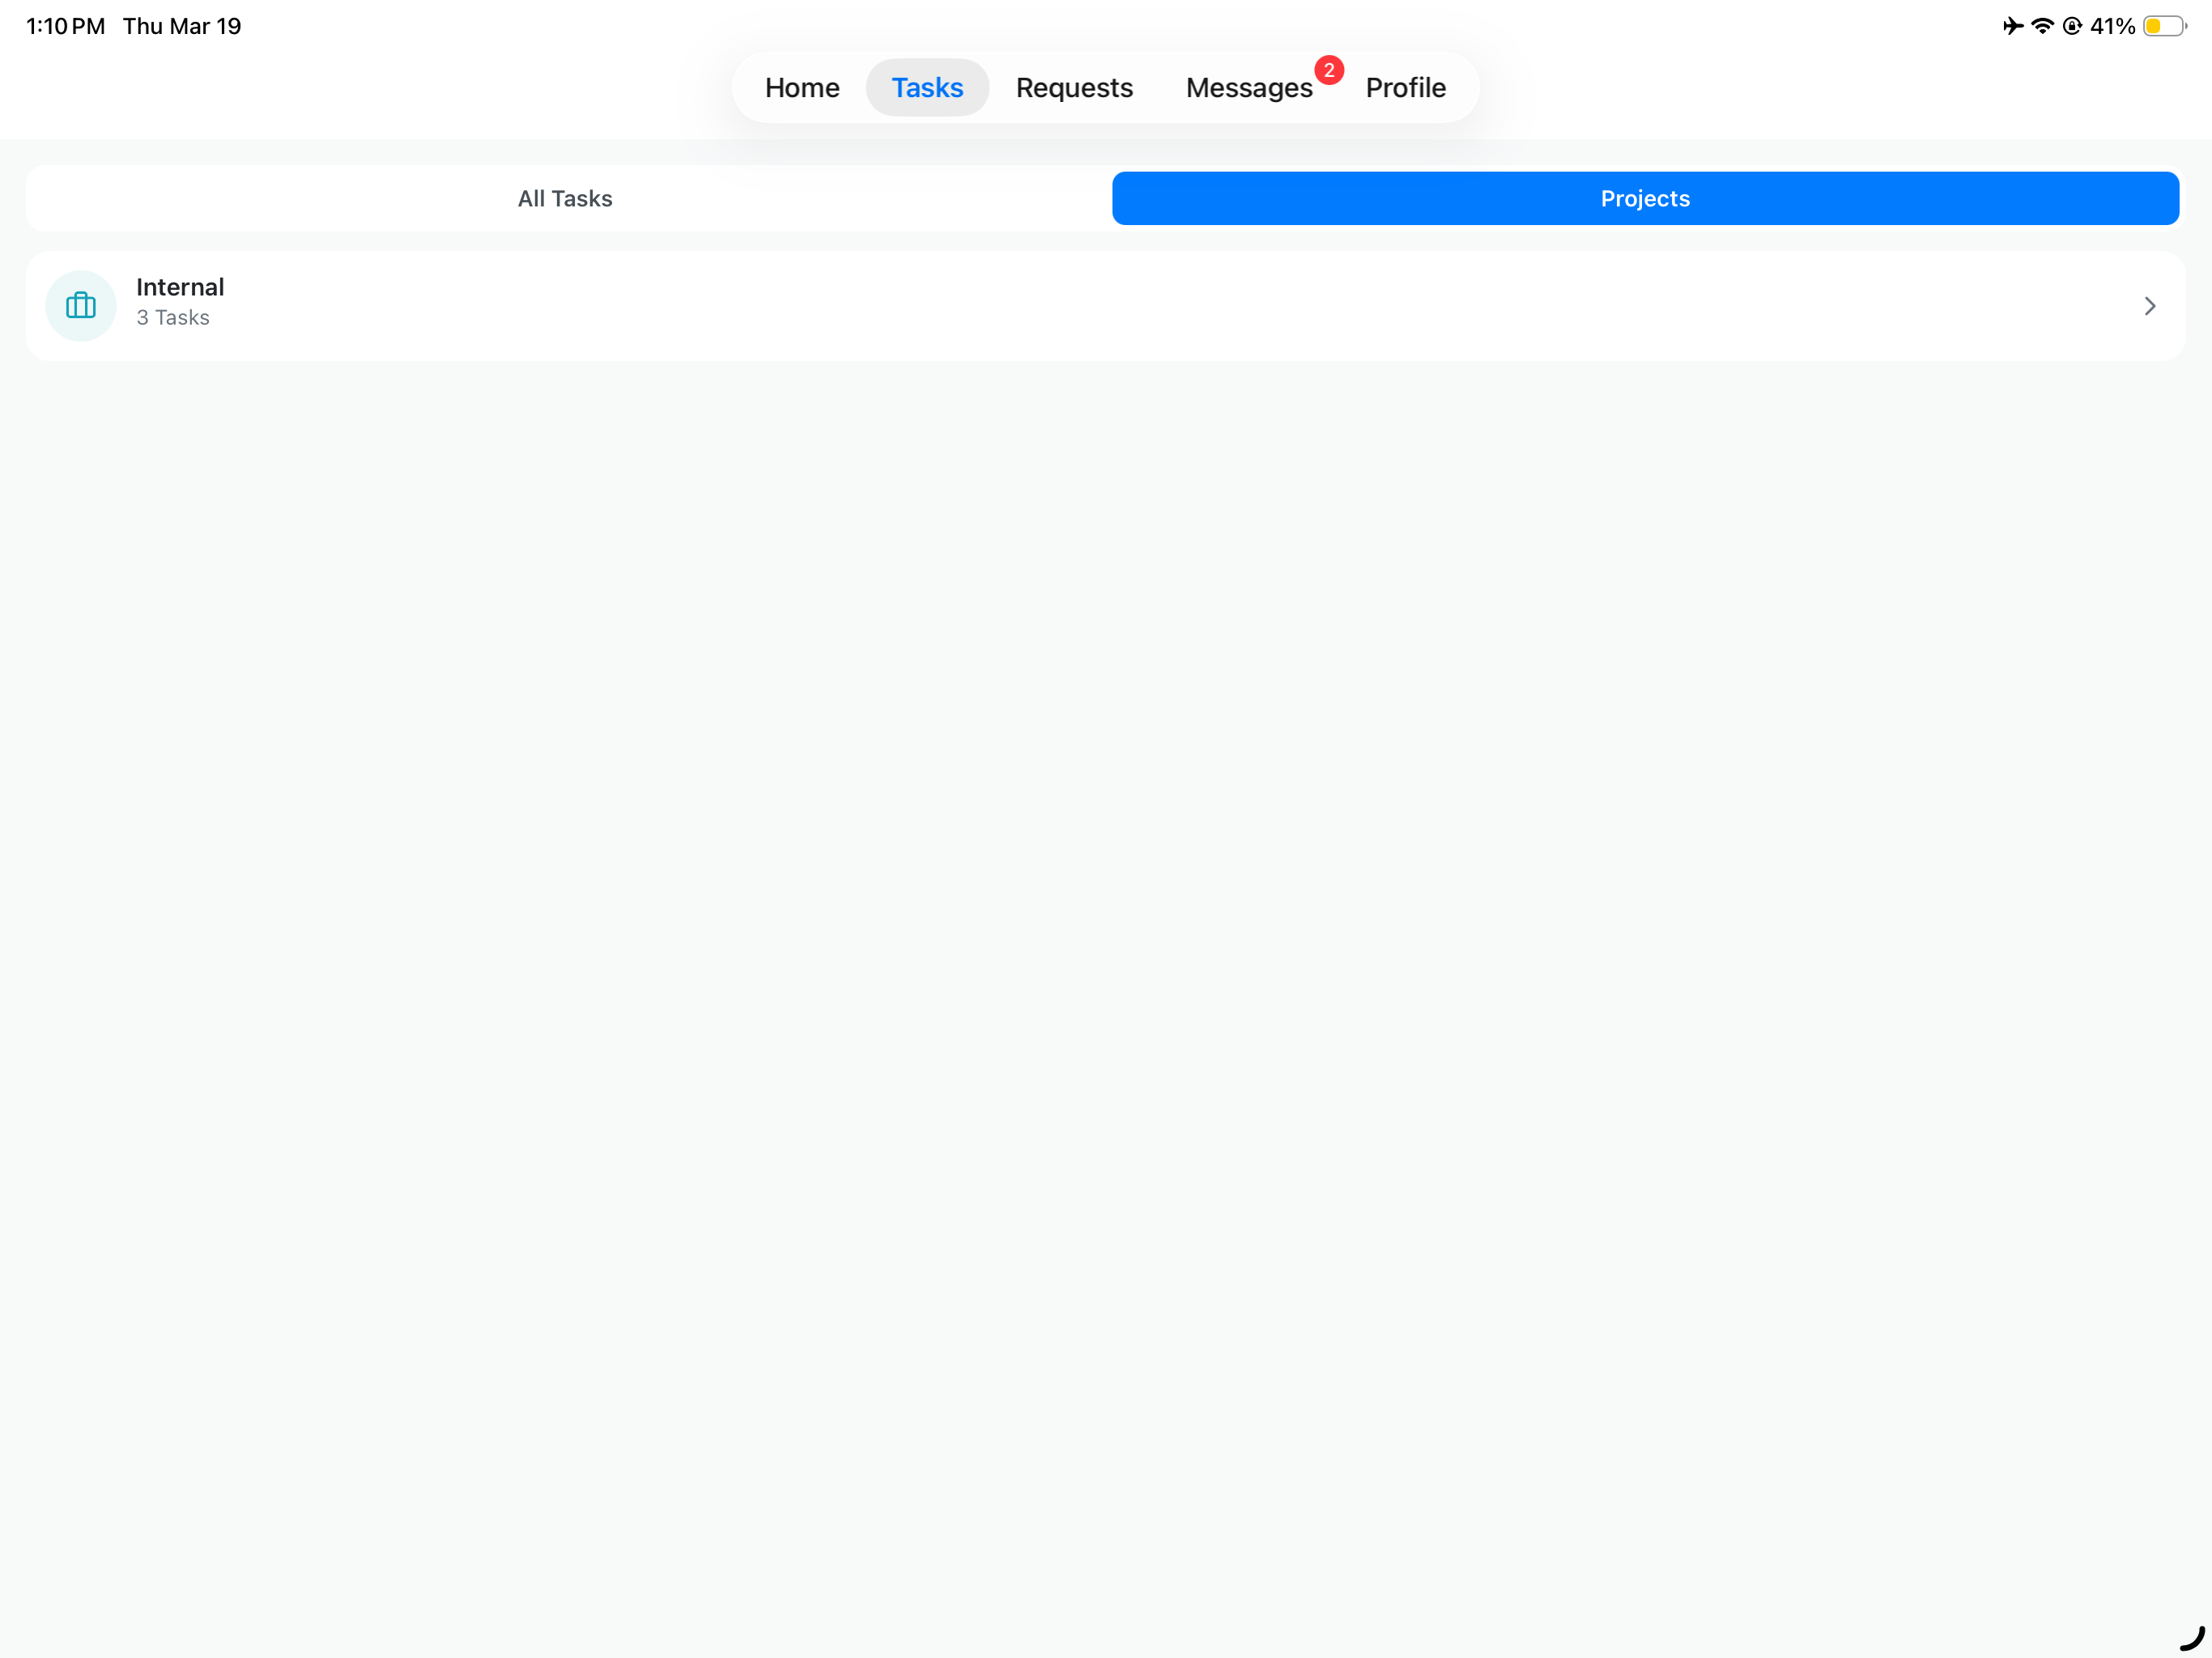Open the Profile tab
This screenshot has width=2212, height=1658.
pyautogui.click(x=1405, y=88)
